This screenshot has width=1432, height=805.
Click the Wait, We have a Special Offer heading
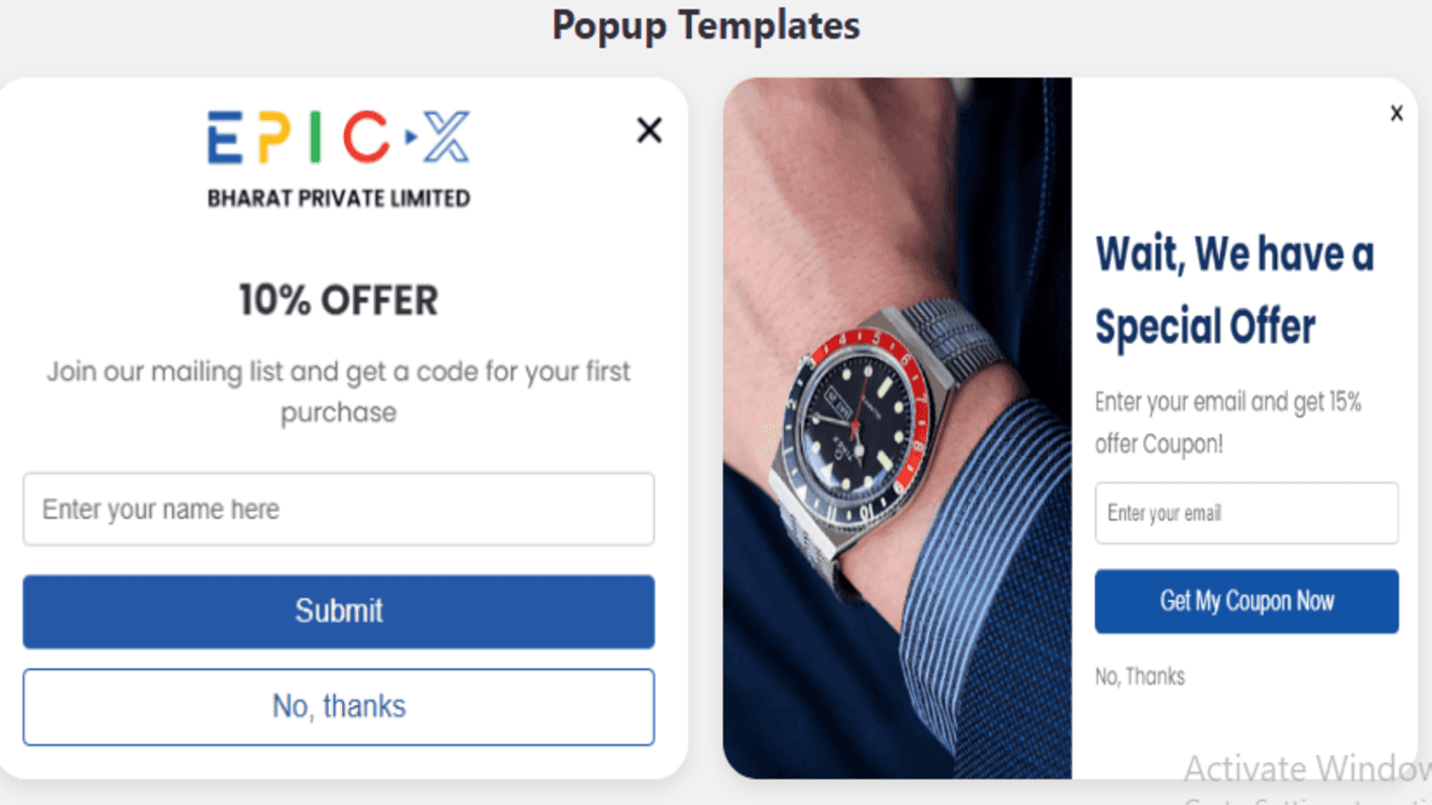(1233, 288)
